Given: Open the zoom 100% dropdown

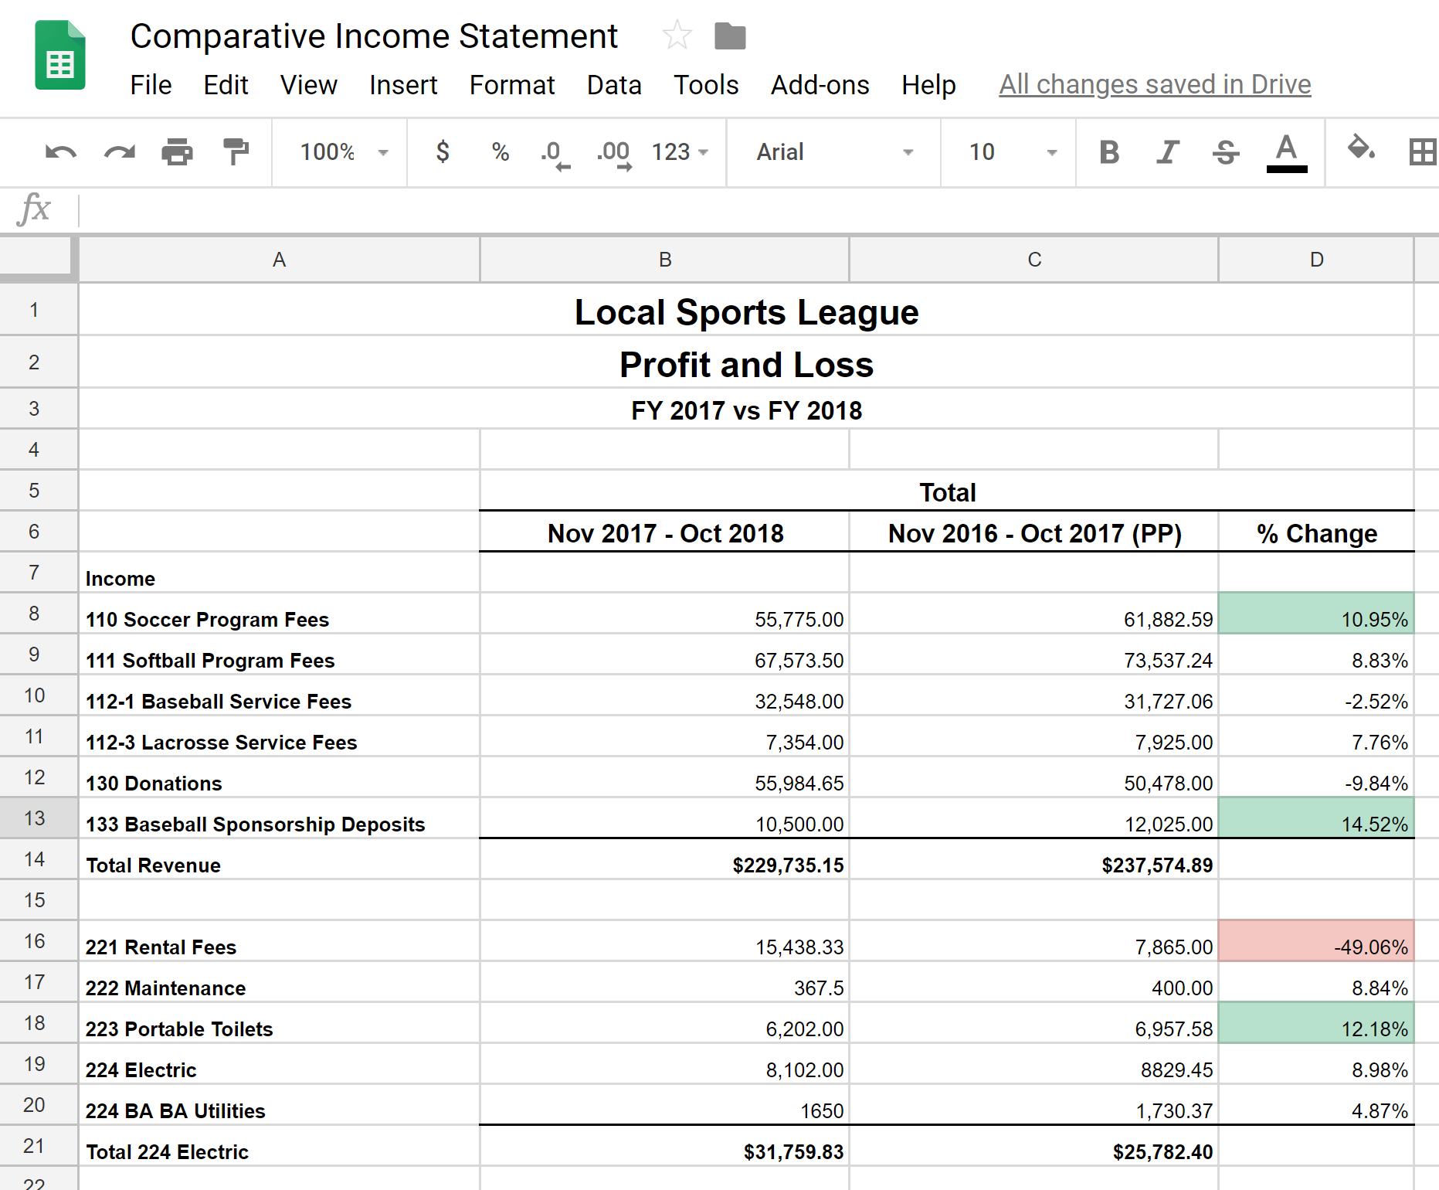Looking at the screenshot, I should pos(344,152).
